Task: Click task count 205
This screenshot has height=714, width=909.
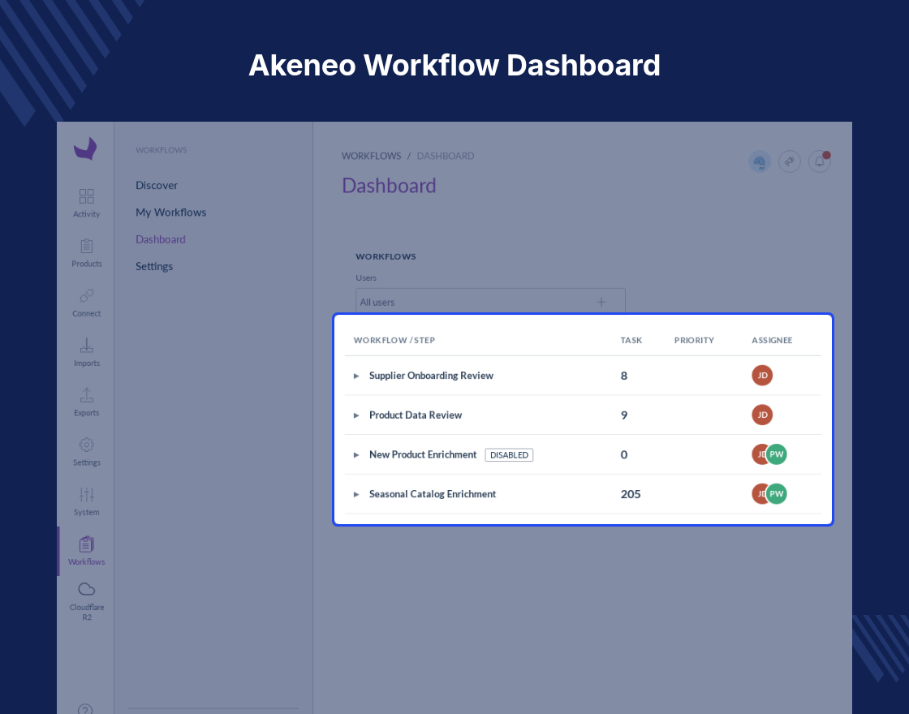Action: tap(631, 494)
